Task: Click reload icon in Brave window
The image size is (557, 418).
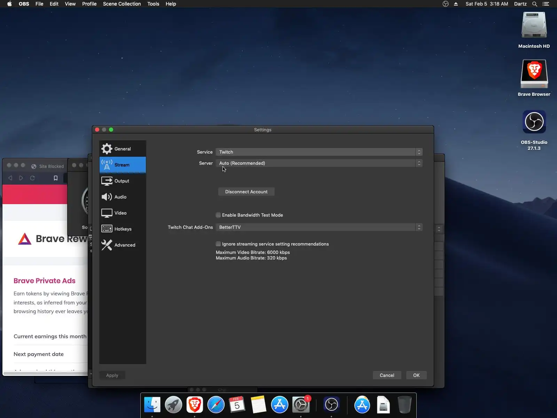Action: click(32, 178)
